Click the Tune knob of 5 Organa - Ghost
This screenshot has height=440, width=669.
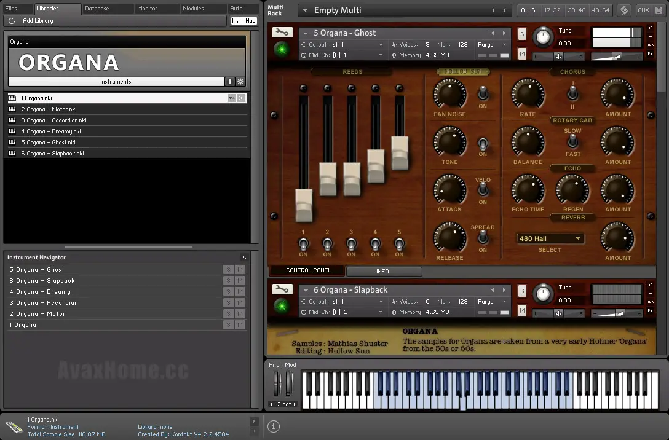[543, 37]
